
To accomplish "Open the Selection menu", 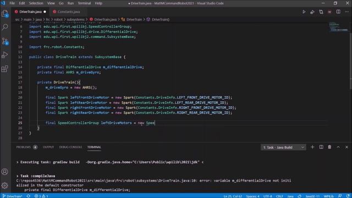I will coord(36,3).
